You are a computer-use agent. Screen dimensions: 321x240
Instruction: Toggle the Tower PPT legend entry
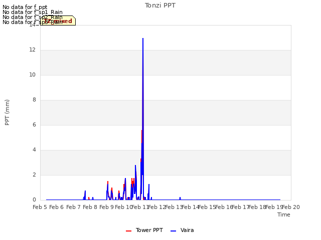click(144, 230)
